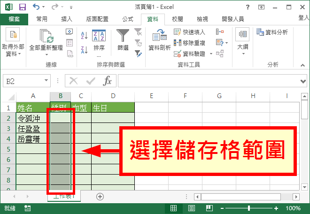The image size is (310, 214).
Task: Click cell containing 岳靈珊
Action: click(33, 139)
